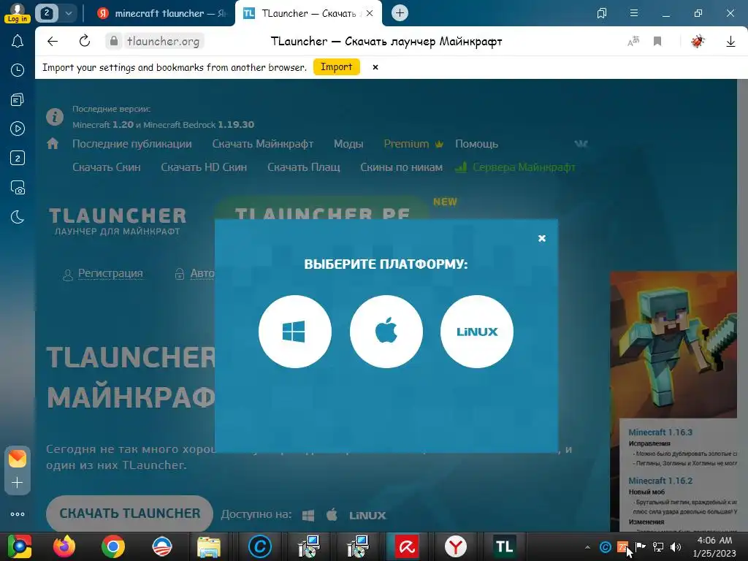This screenshot has height=561, width=748.
Task: Open the volume speaker tray icon
Action: (x=676, y=547)
